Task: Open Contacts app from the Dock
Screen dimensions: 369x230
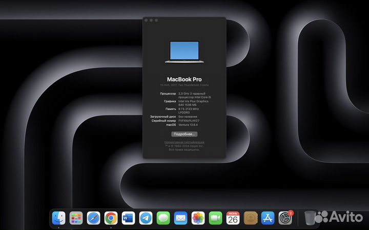Action: coord(250,218)
